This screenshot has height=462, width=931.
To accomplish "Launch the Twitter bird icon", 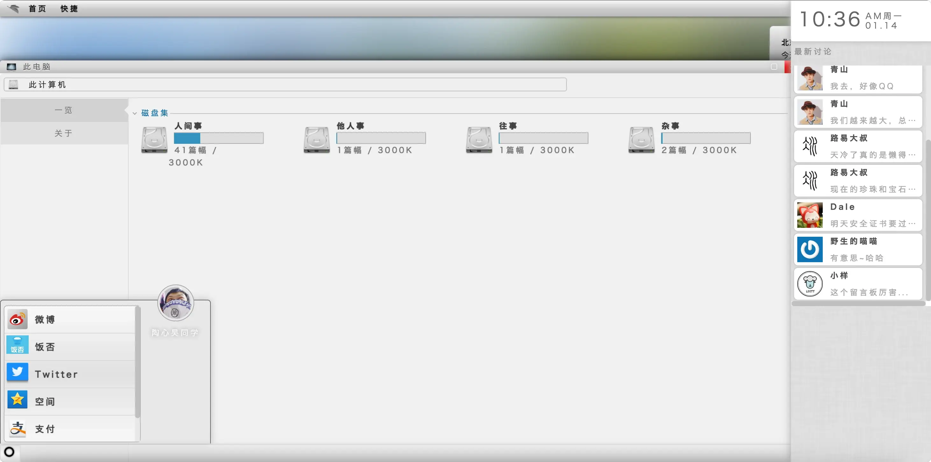I will coord(17,373).
